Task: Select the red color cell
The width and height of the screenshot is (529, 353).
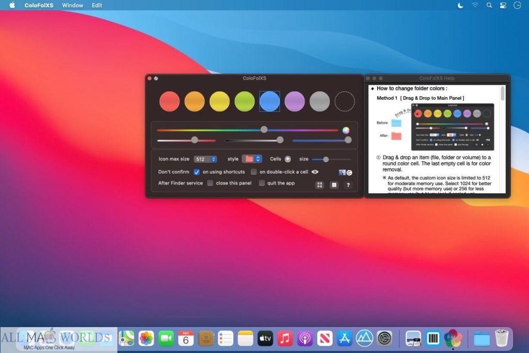Action: (169, 101)
